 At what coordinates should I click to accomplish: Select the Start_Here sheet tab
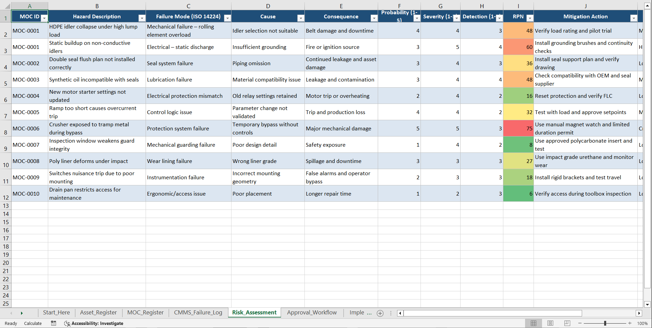click(56, 313)
